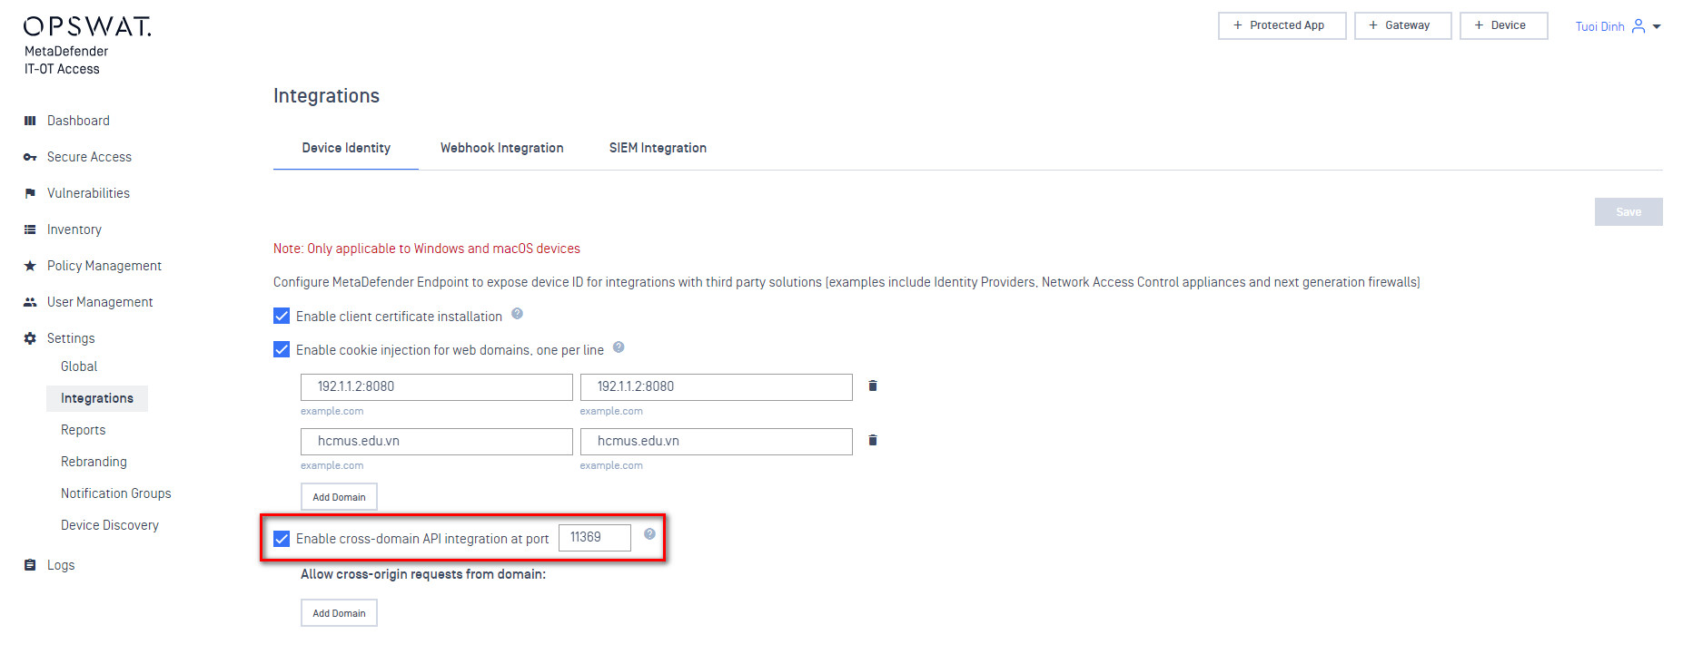The image size is (1693, 654).
Task: Toggle Enable client certificate installation checkbox
Action: click(282, 316)
